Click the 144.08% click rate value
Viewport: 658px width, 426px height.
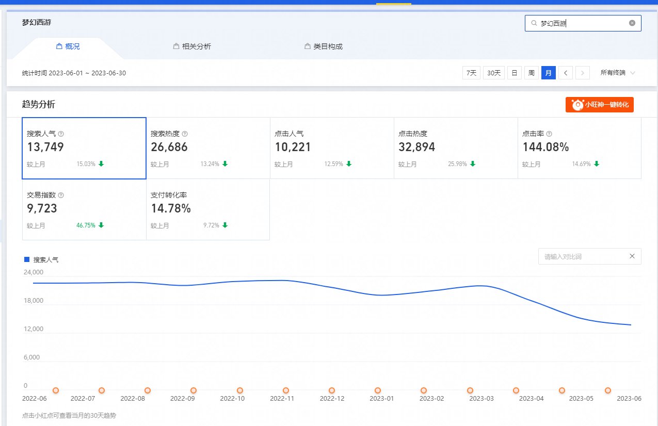[x=545, y=147]
